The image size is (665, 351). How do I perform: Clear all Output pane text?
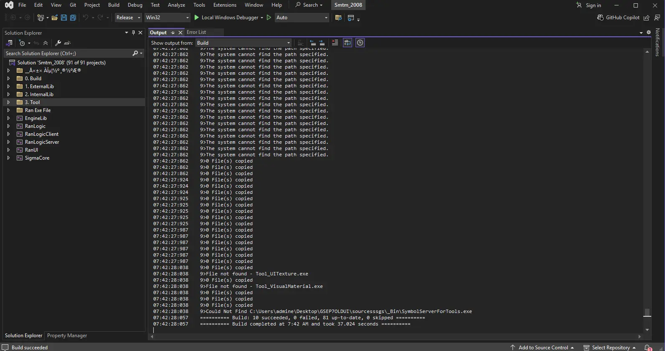pos(335,43)
